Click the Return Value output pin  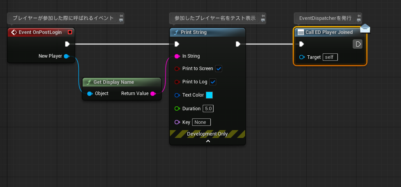tap(153, 93)
